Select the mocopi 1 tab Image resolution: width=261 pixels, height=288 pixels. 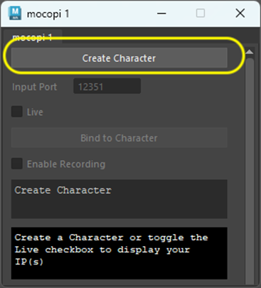[x=33, y=37]
